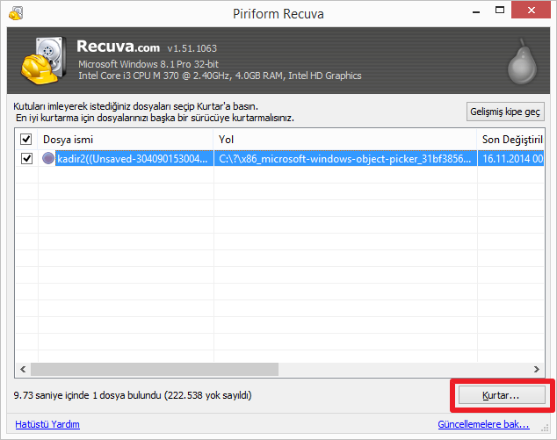Click the horizontal scrollbar thumb
This screenshot has width=557, height=440.
(x=155, y=370)
